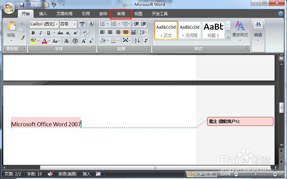Shrink the font size

point(91,41)
